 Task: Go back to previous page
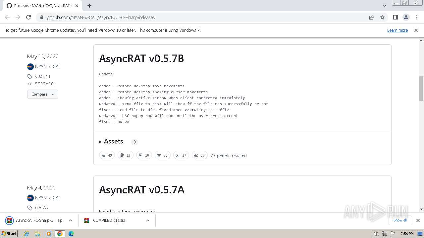(x=7, y=17)
